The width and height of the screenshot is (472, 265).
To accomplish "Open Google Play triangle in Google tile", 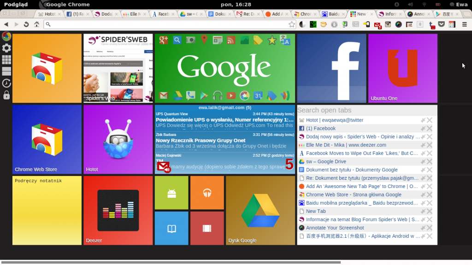I will tap(204, 96).
